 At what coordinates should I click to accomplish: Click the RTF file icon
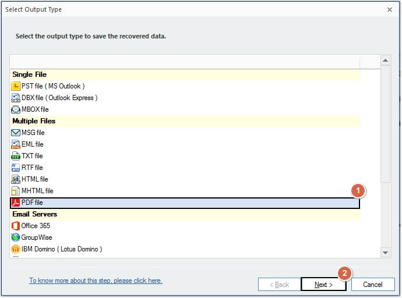tap(16, 168)
